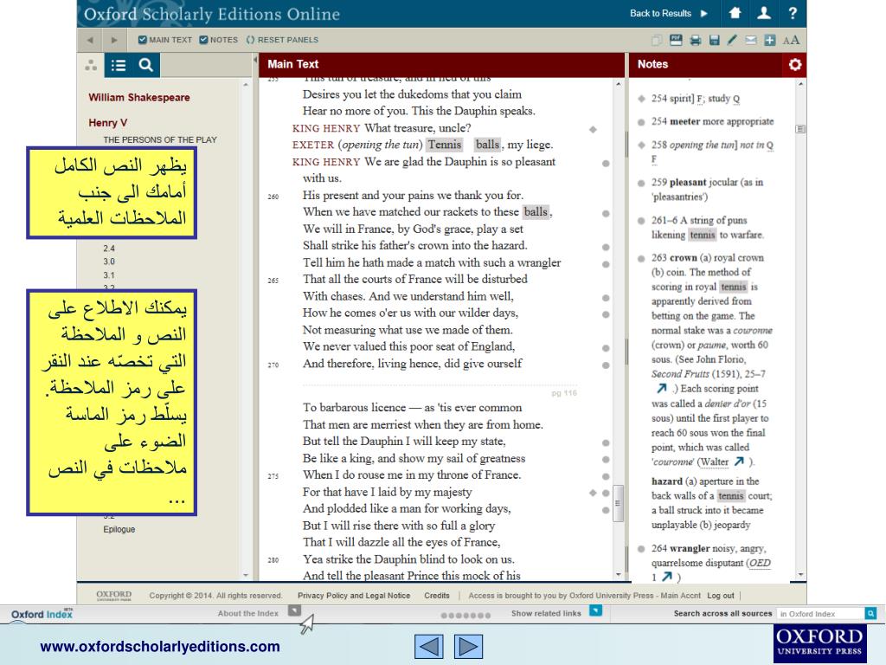Screen dimensions: 886x665
Task: Expand Show related links arrow
Action: (x=595, y=610)
